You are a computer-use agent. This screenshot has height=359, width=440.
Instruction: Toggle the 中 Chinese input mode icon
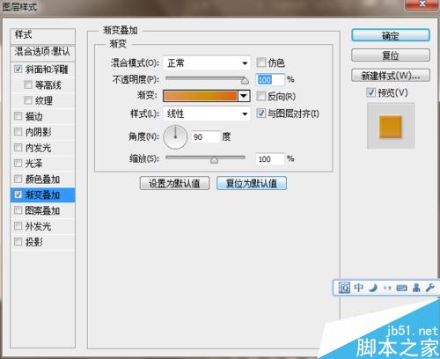click(359, 288)
